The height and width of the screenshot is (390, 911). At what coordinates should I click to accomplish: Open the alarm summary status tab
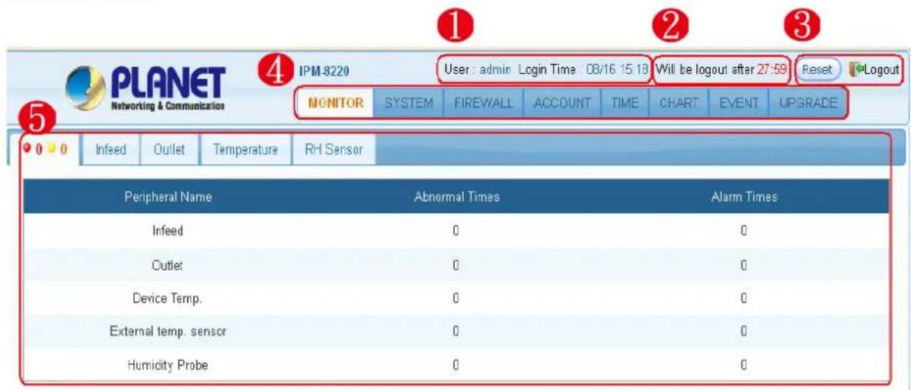(x=44, y=149)
